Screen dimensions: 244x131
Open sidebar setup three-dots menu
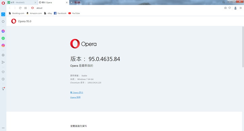tap(3, 128)
